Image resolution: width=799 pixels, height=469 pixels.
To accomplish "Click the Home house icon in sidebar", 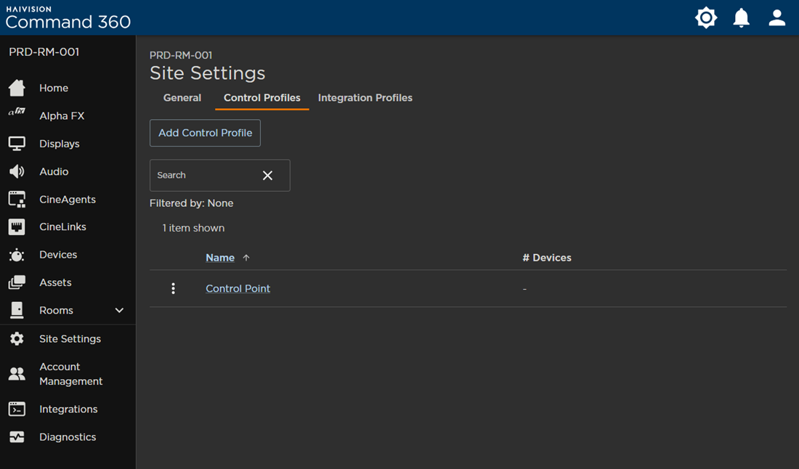I will [17, 88].
